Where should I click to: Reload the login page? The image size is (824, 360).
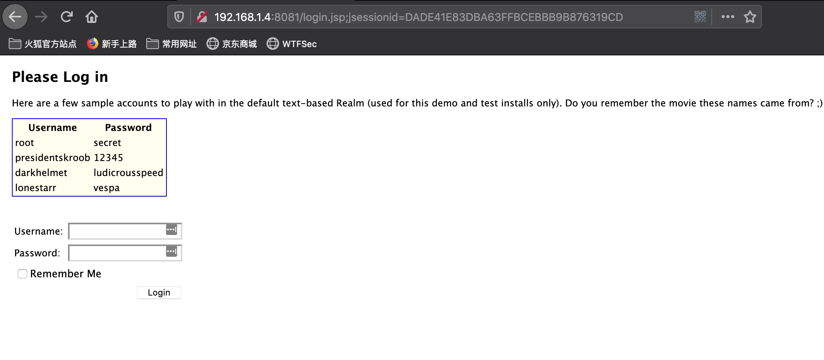pos(66,17)
